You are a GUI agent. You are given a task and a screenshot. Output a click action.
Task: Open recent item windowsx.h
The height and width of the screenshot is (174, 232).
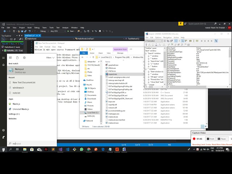coord(32,88)
